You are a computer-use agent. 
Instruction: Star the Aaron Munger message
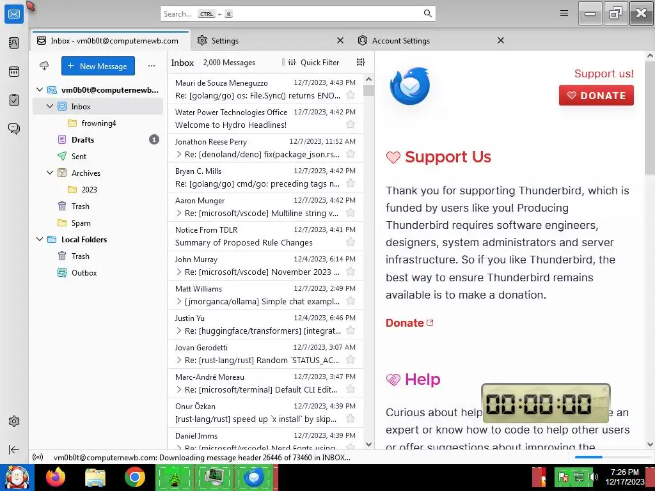[351, 213]
